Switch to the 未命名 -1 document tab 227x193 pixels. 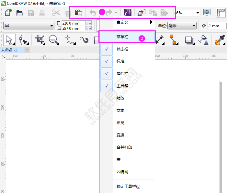(x=12, y=50)
